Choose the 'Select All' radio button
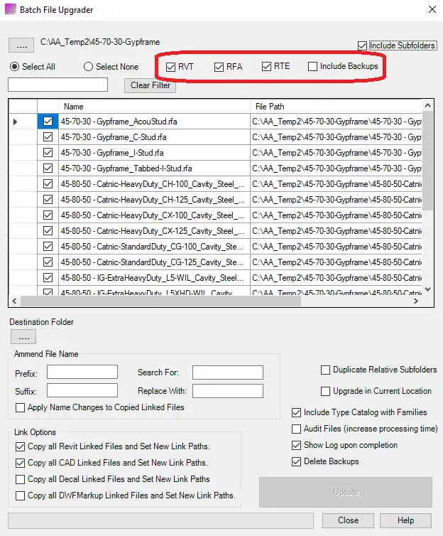Viewport: 443px width, 536px height. [14, 67]
